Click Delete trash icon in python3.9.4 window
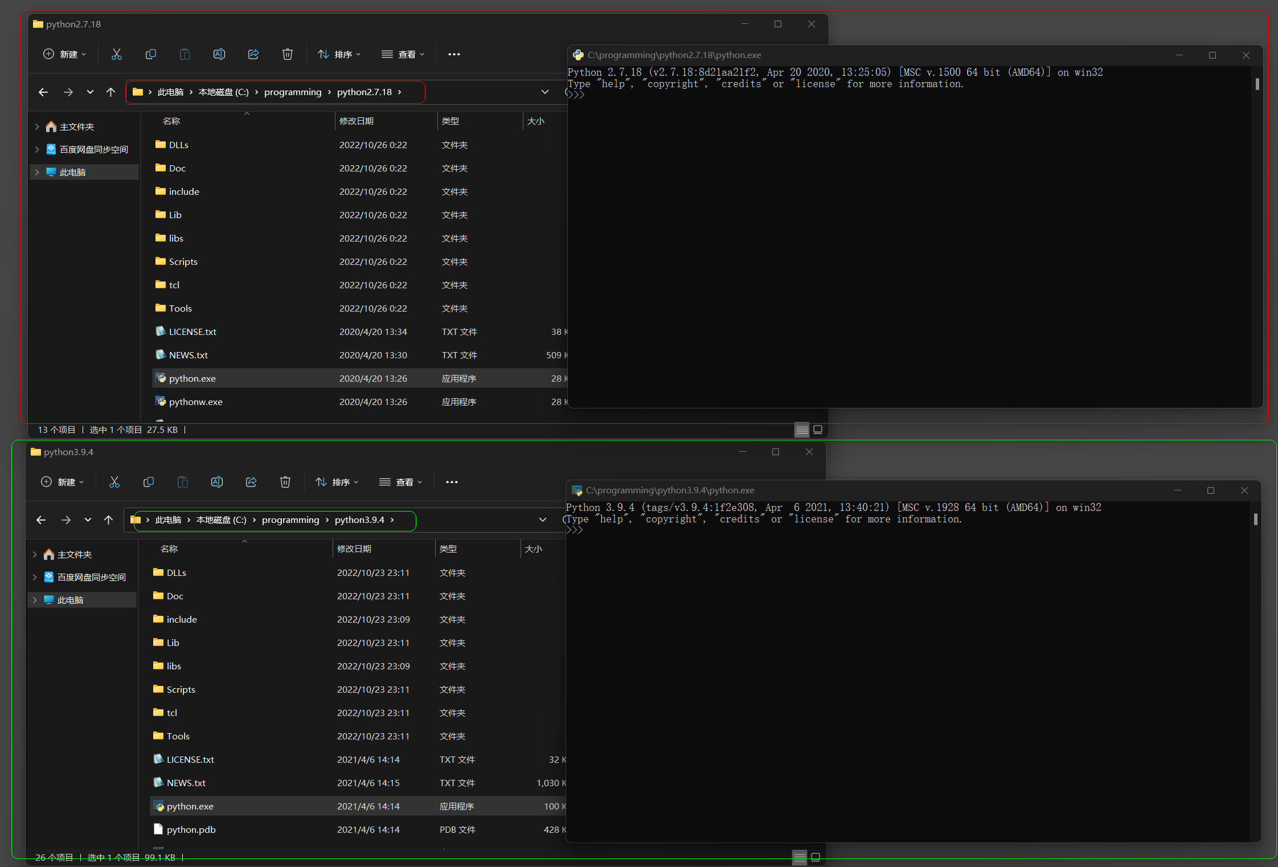 pyautogui.click(x=285, y=482)
